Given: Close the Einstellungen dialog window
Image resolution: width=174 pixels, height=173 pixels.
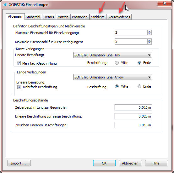Looking at the screenshot, I should pyautogui.click(x=165, y=3).
